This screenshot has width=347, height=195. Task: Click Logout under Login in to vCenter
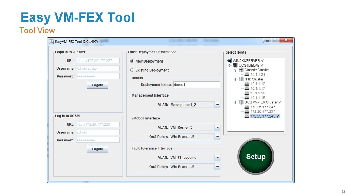click(98, 85)
